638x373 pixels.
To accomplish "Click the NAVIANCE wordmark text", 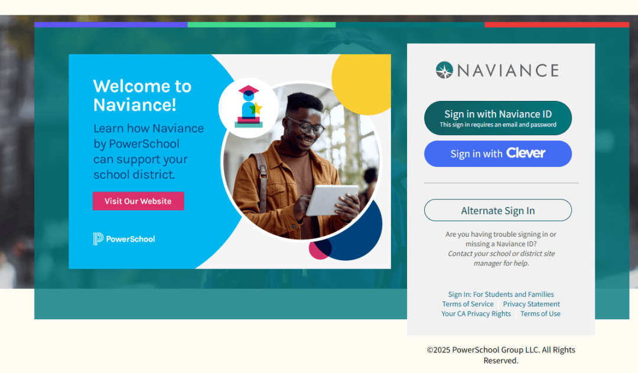I will click(508, 71).
